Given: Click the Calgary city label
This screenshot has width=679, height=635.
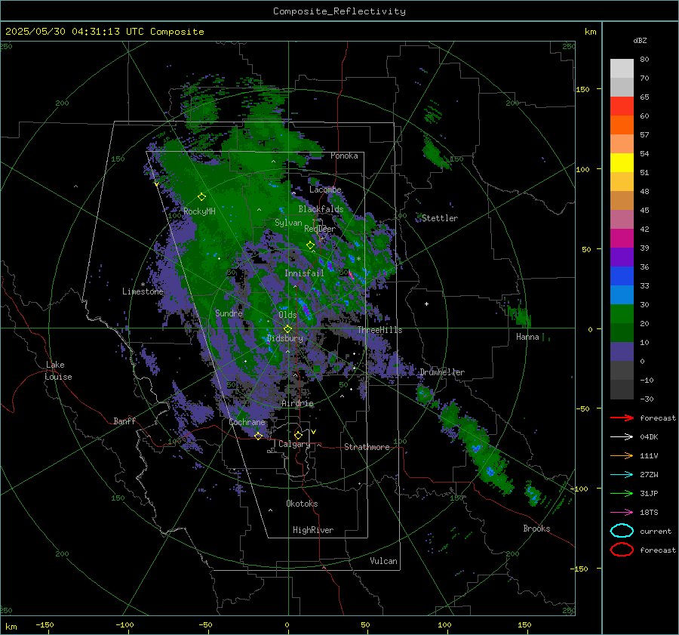Looking at the screenshot, I should click(x=294, y=444).
